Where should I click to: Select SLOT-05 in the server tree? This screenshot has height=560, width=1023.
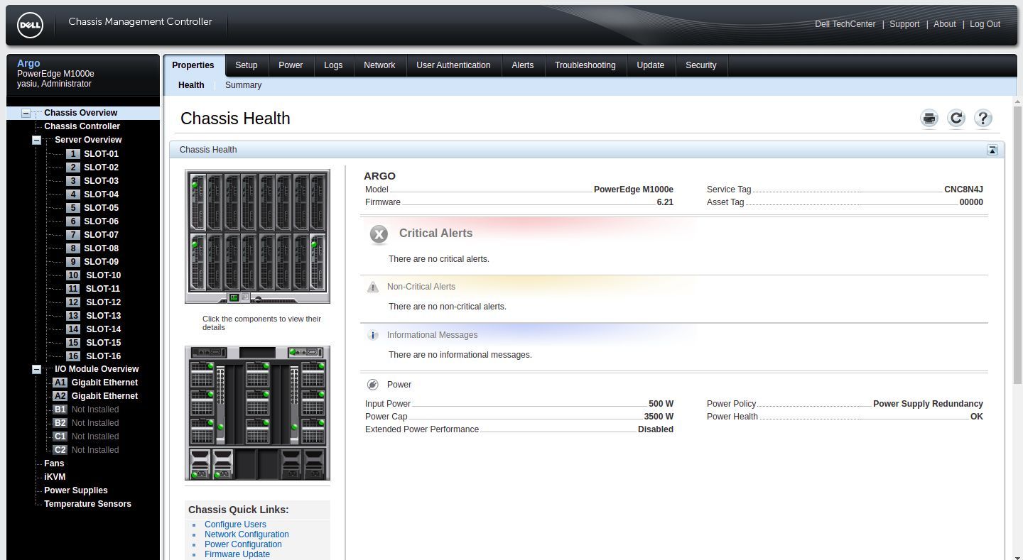[x=101, y=208]
